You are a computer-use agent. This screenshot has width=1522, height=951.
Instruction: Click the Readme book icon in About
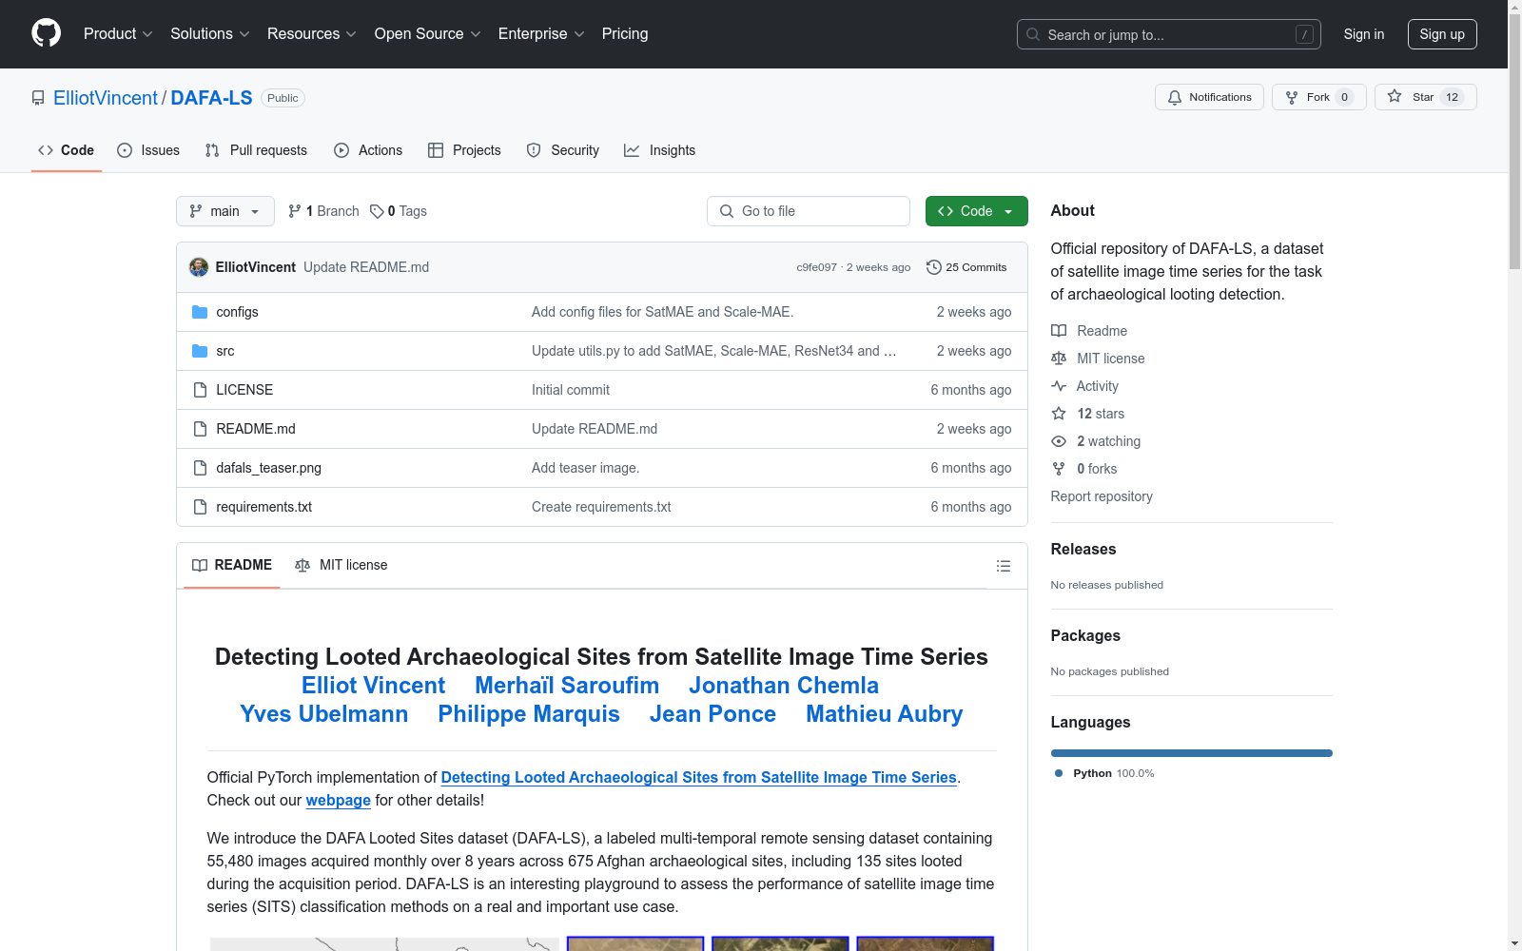(1059, 331)
